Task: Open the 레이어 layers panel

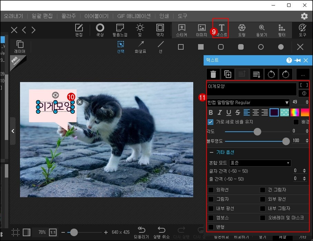Action: (x=20, y=47)
